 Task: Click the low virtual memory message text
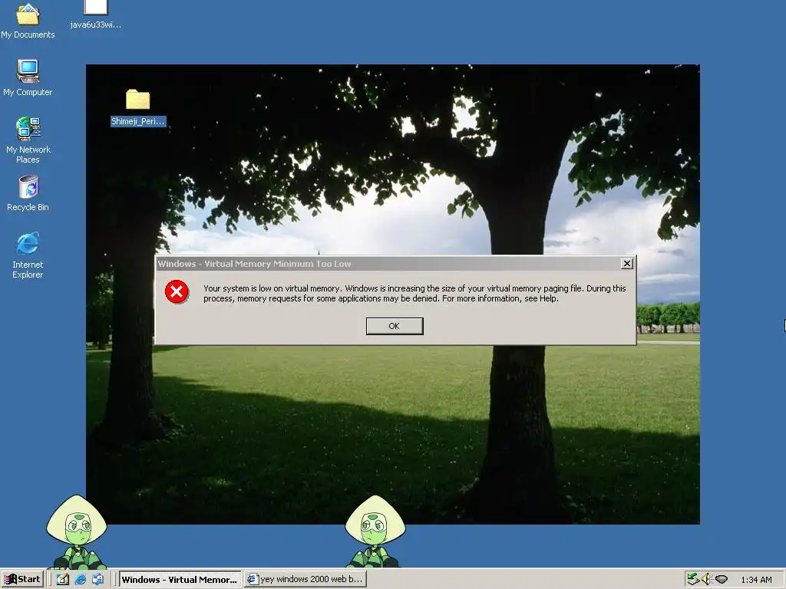(414, 294)
